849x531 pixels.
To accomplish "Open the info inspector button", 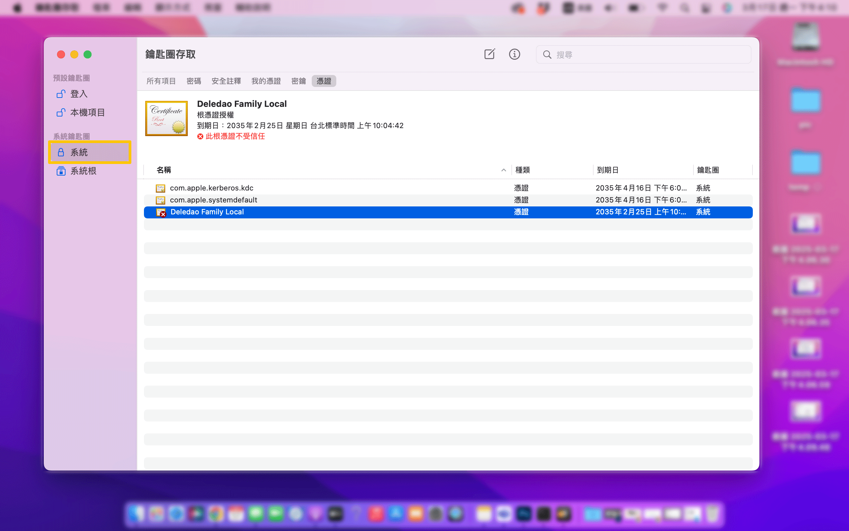I will click(x=514, y=54).
